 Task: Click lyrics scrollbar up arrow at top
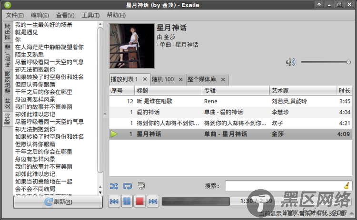point(100,24)
